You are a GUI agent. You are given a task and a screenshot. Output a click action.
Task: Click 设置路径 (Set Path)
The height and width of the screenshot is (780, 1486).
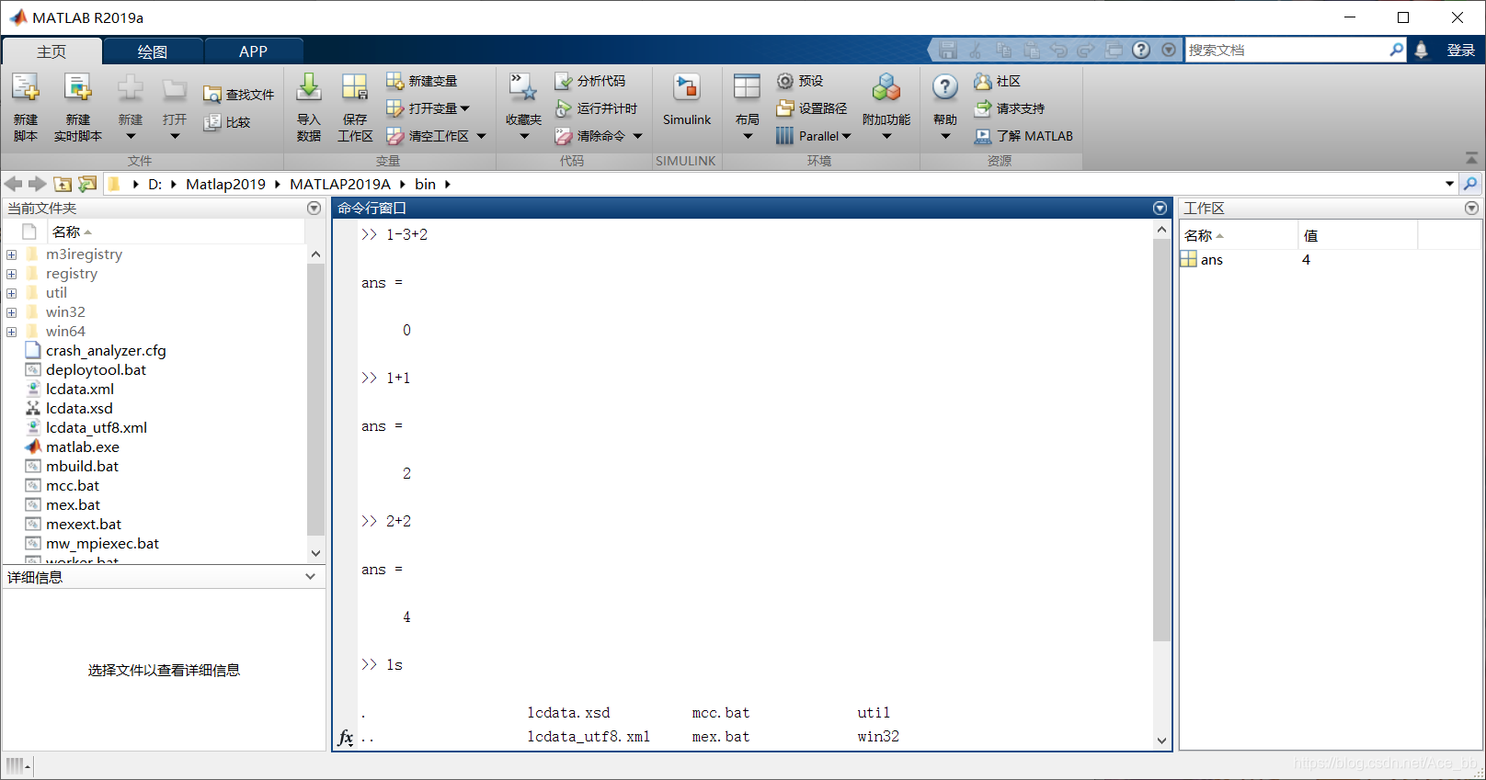tap(811, 108)
